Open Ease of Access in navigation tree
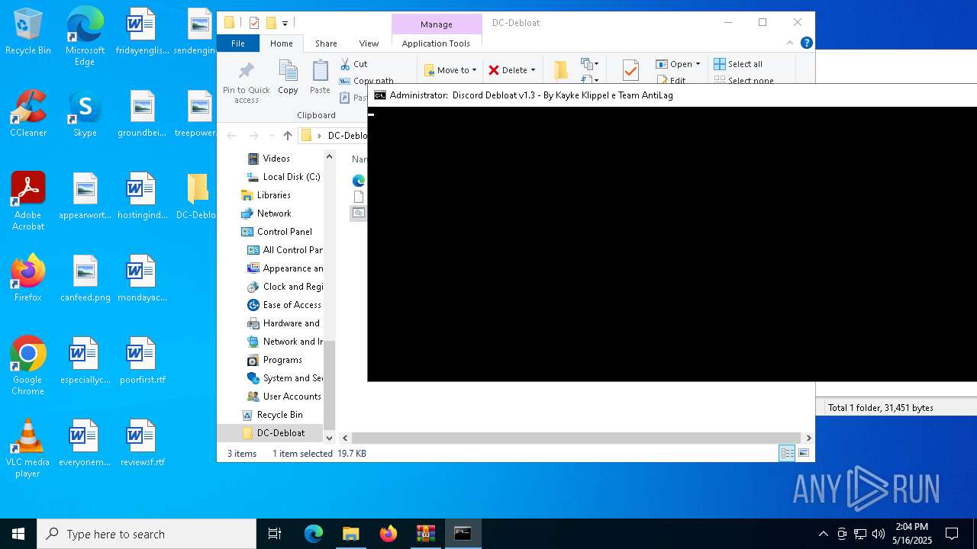The height and width of the screenshot is (549, 977). (x=285, y=305)
